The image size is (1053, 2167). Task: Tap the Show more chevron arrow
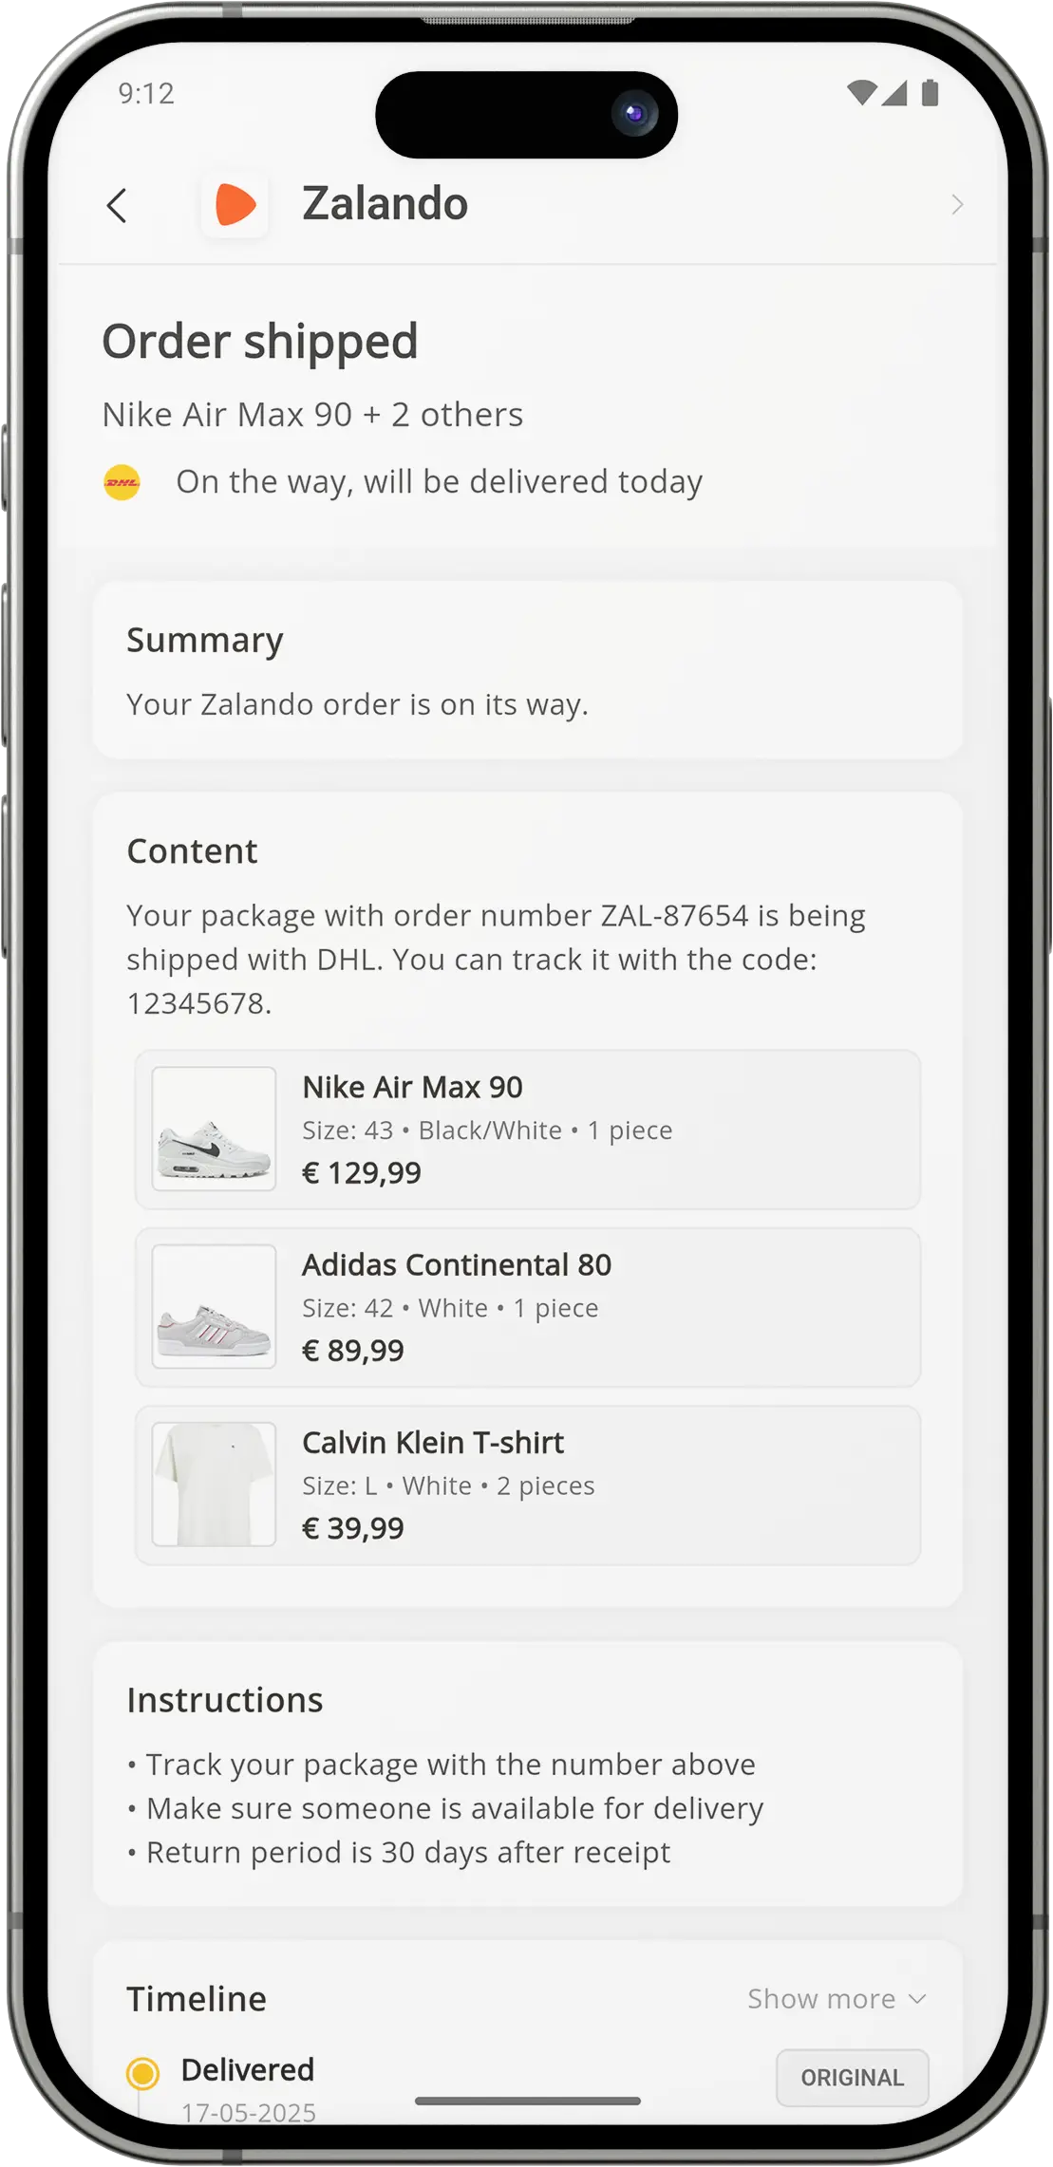pyautogui.click(x=917, y=1998)
